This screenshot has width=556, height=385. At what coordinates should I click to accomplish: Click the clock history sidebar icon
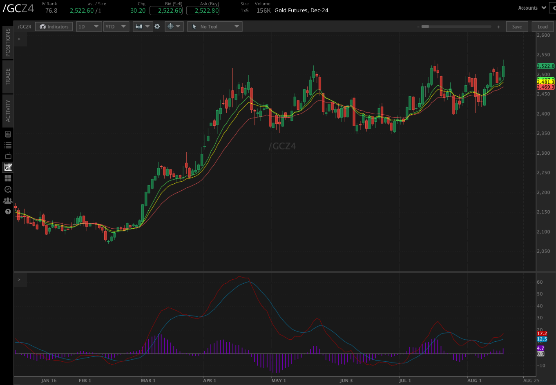(7, 189)
